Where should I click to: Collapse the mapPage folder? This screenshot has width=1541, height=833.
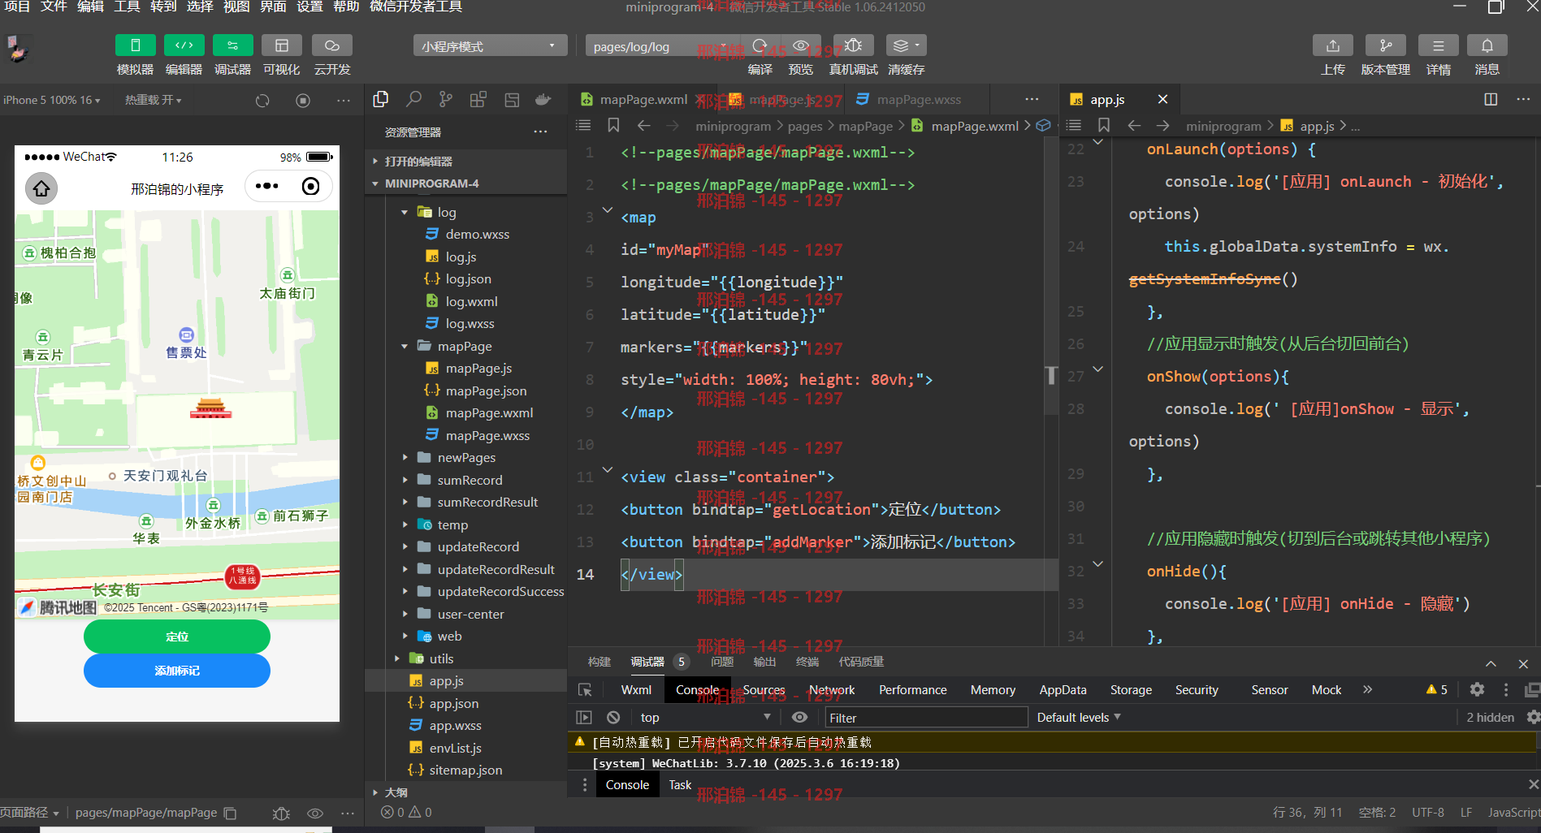[x=405, y=346]
